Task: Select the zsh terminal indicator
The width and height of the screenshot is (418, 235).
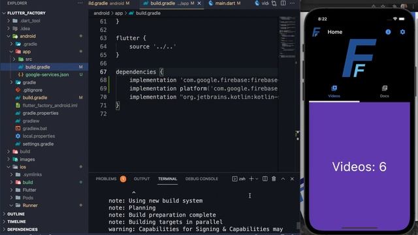Action: point(239,179)
